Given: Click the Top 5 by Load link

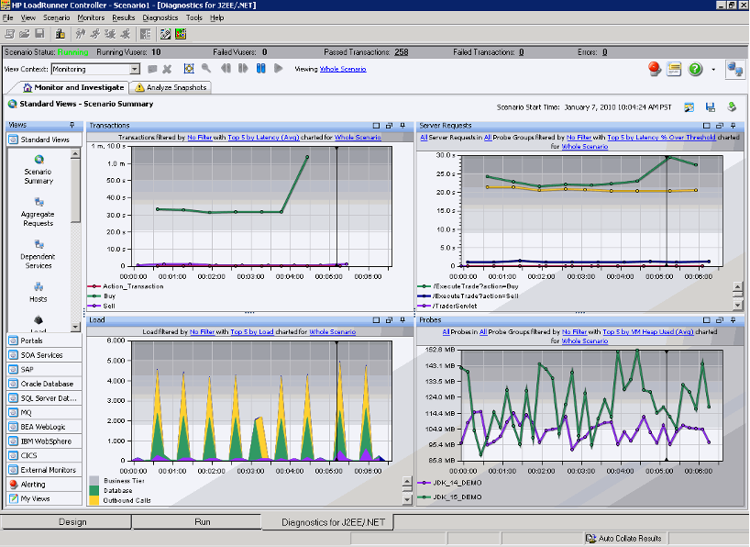Looking at the screenshot, I should 253,331.
